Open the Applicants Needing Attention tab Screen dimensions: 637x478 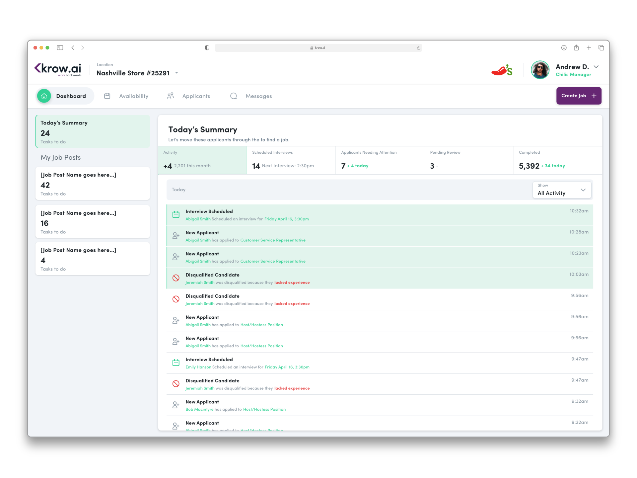coord(380,160)
